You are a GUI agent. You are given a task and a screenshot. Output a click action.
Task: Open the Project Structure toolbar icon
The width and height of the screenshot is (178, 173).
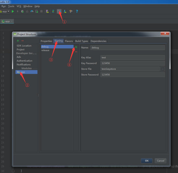coord(59,11)
